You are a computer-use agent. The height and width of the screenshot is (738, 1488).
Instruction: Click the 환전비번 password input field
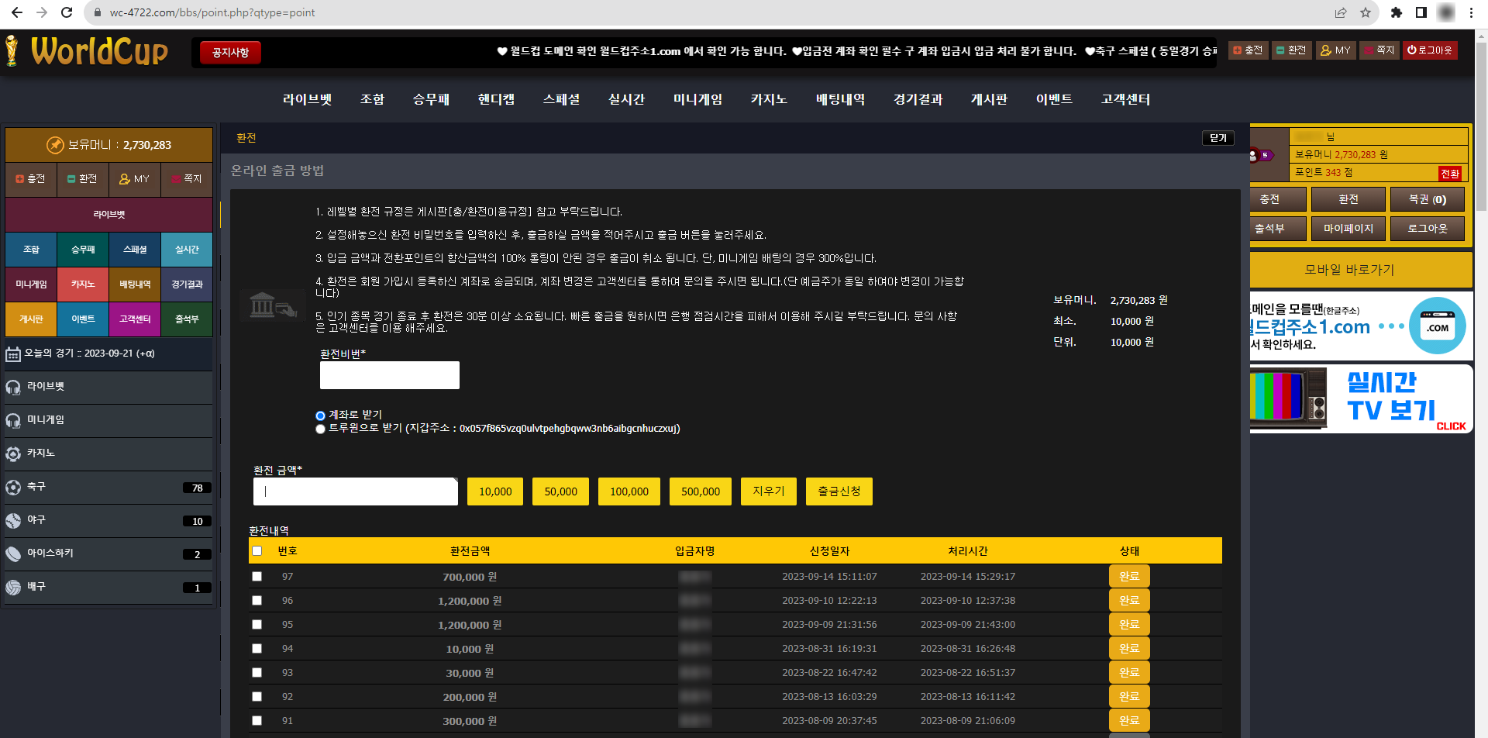click(x=389, y=375)
